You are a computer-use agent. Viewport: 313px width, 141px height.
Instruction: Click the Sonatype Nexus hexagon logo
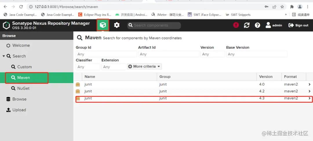point(7,25)
